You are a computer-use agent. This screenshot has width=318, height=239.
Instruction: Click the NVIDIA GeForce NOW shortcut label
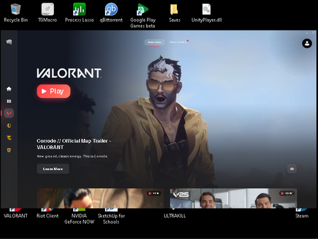point(79,219)
